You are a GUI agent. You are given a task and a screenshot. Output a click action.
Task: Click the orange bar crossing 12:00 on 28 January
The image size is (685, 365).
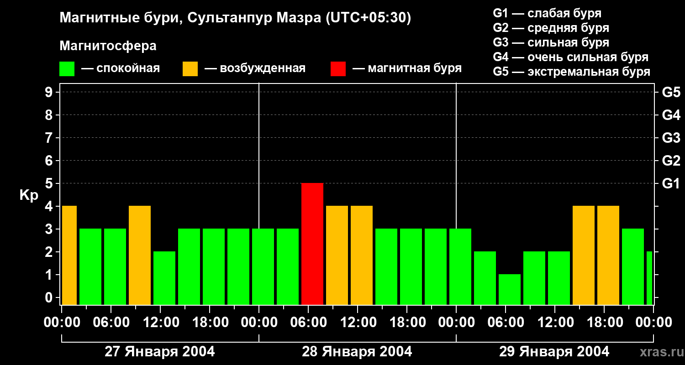click(362, 255)
